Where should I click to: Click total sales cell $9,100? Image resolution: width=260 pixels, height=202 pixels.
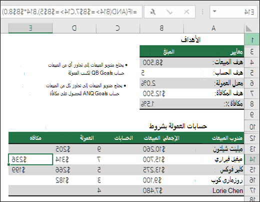point(161,180)
